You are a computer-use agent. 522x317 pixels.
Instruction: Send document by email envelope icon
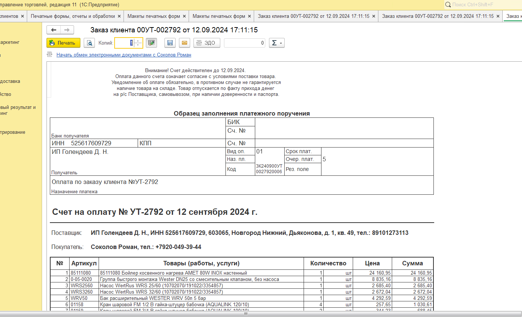(184, 43)
